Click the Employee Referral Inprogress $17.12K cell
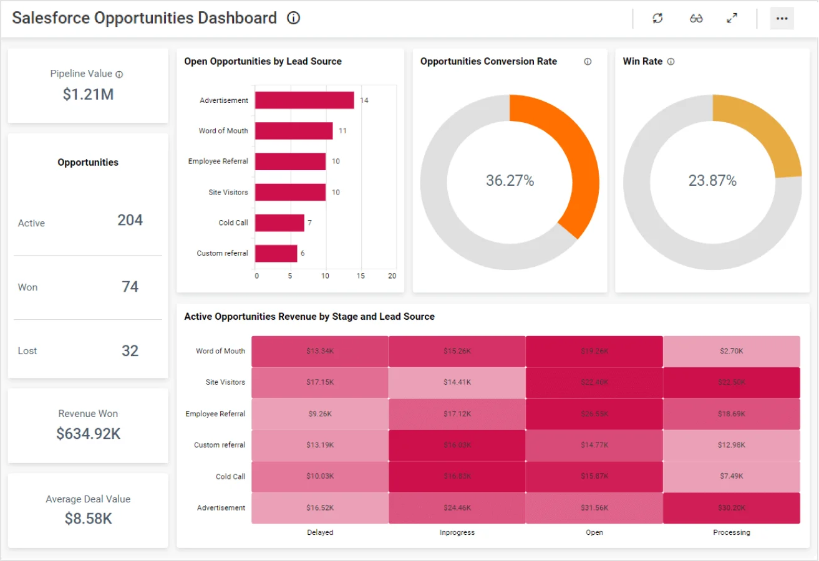Viewport: 819px width, 561px height. click(457, 414)
